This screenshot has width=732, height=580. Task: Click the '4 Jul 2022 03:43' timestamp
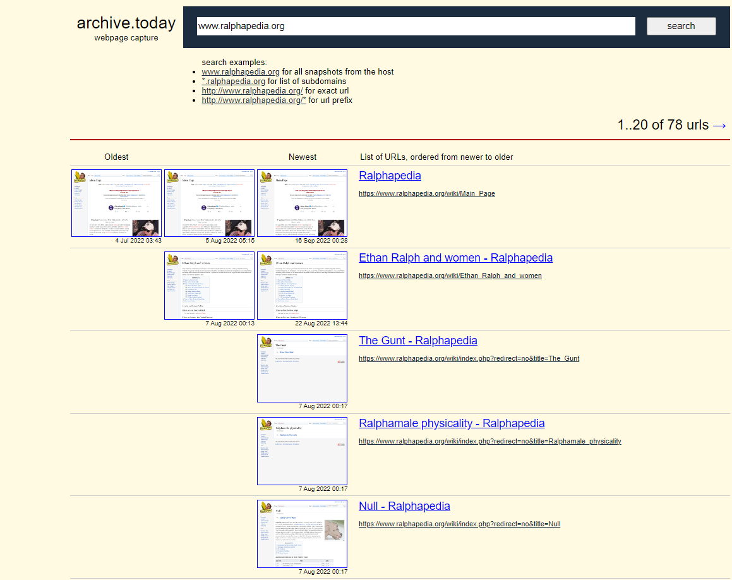[138, 241]
